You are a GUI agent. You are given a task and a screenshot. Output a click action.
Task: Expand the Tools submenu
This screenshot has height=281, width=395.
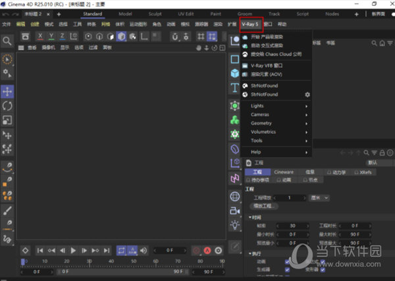[276, 140]
